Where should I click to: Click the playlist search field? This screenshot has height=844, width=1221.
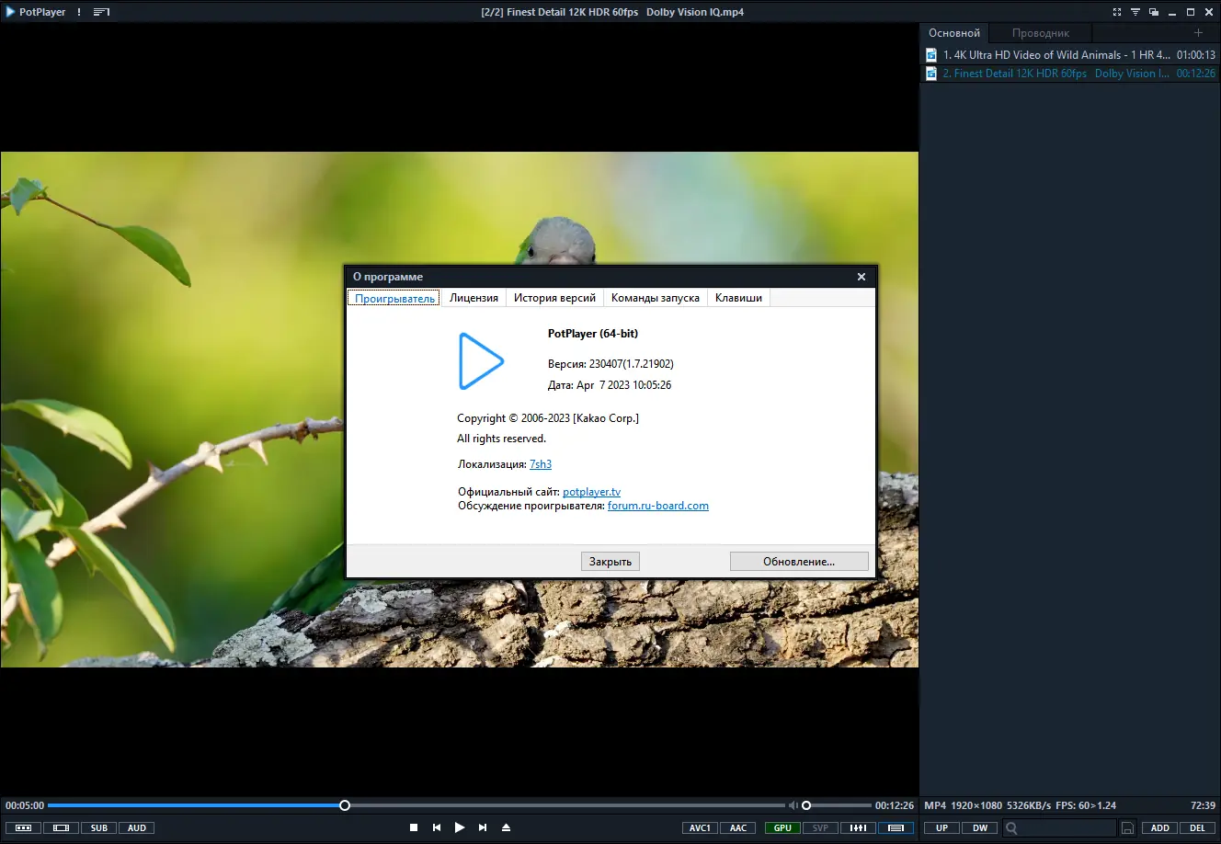pyautogui.click(x=1058, y=828)
